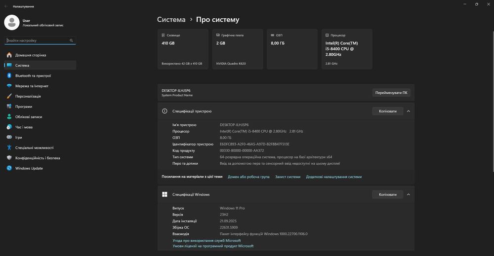Copy device specifications with Копіювати
Image resolution: width=494 pixels, height=256 pixels.
click(387, 111)
